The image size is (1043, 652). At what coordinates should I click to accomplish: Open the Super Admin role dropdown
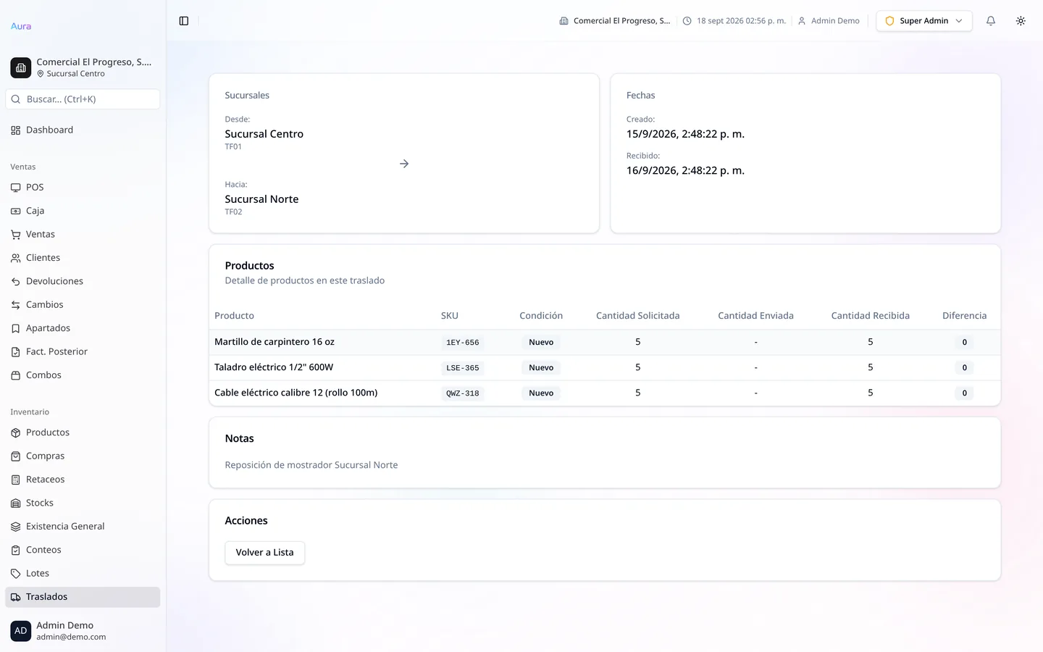click(924, 21)
